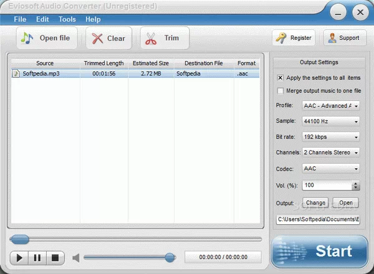Mute audio using the speaker icon

click(x=76, y=258)
